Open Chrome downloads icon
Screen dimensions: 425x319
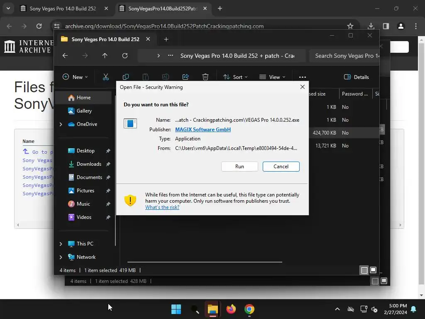point(371,26)
